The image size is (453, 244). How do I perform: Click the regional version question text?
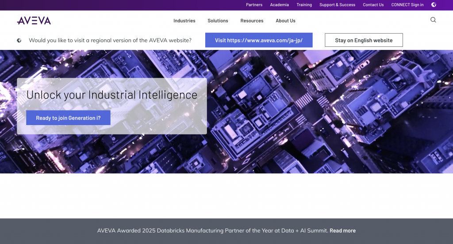(x=110, y=40)
